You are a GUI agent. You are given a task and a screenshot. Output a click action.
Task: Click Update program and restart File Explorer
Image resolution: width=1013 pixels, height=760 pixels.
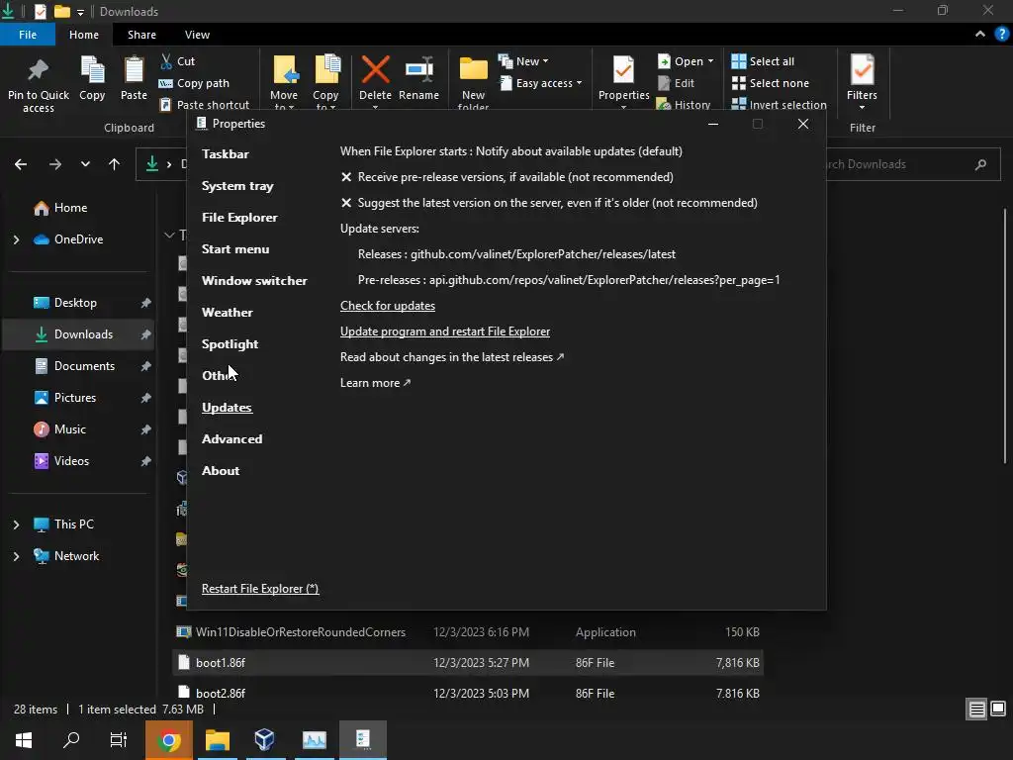click(445, 332)
